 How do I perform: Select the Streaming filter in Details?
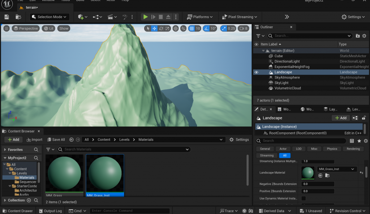[267, 155]
